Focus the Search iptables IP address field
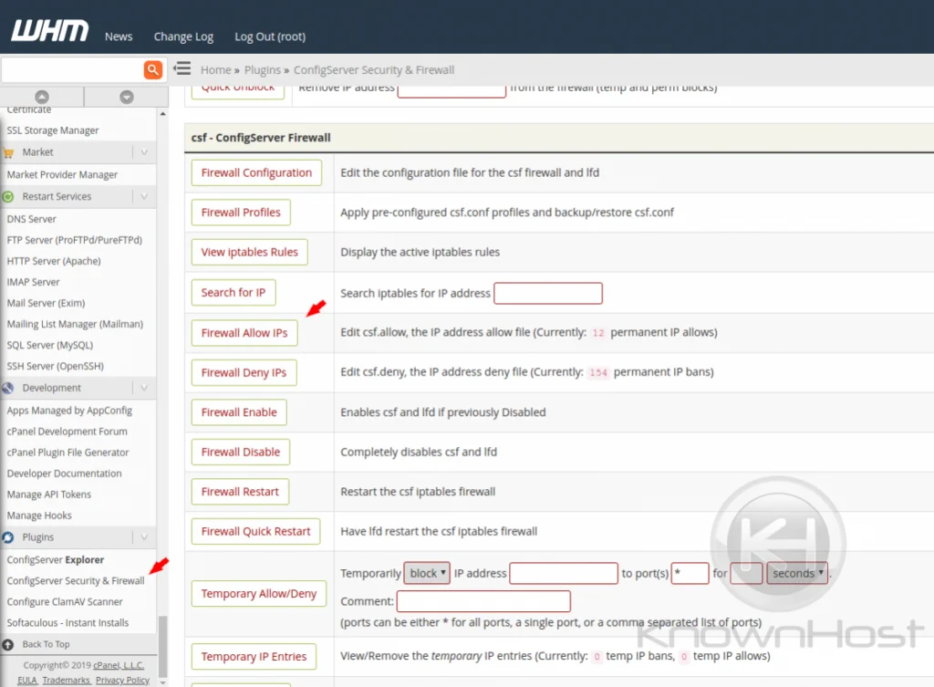934x687 pixels. (548, 293)
